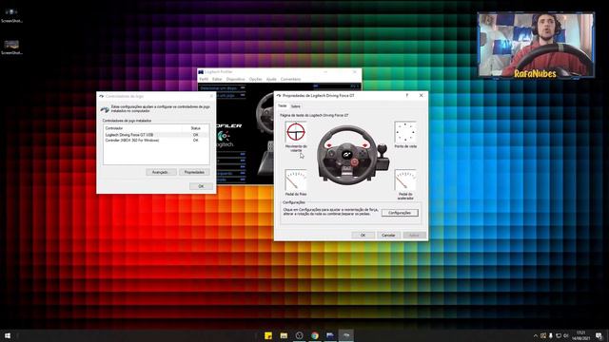Open the Opções menu in Logitech Profiler
This screenshot has width=609, height=342.
coord(256,79)
